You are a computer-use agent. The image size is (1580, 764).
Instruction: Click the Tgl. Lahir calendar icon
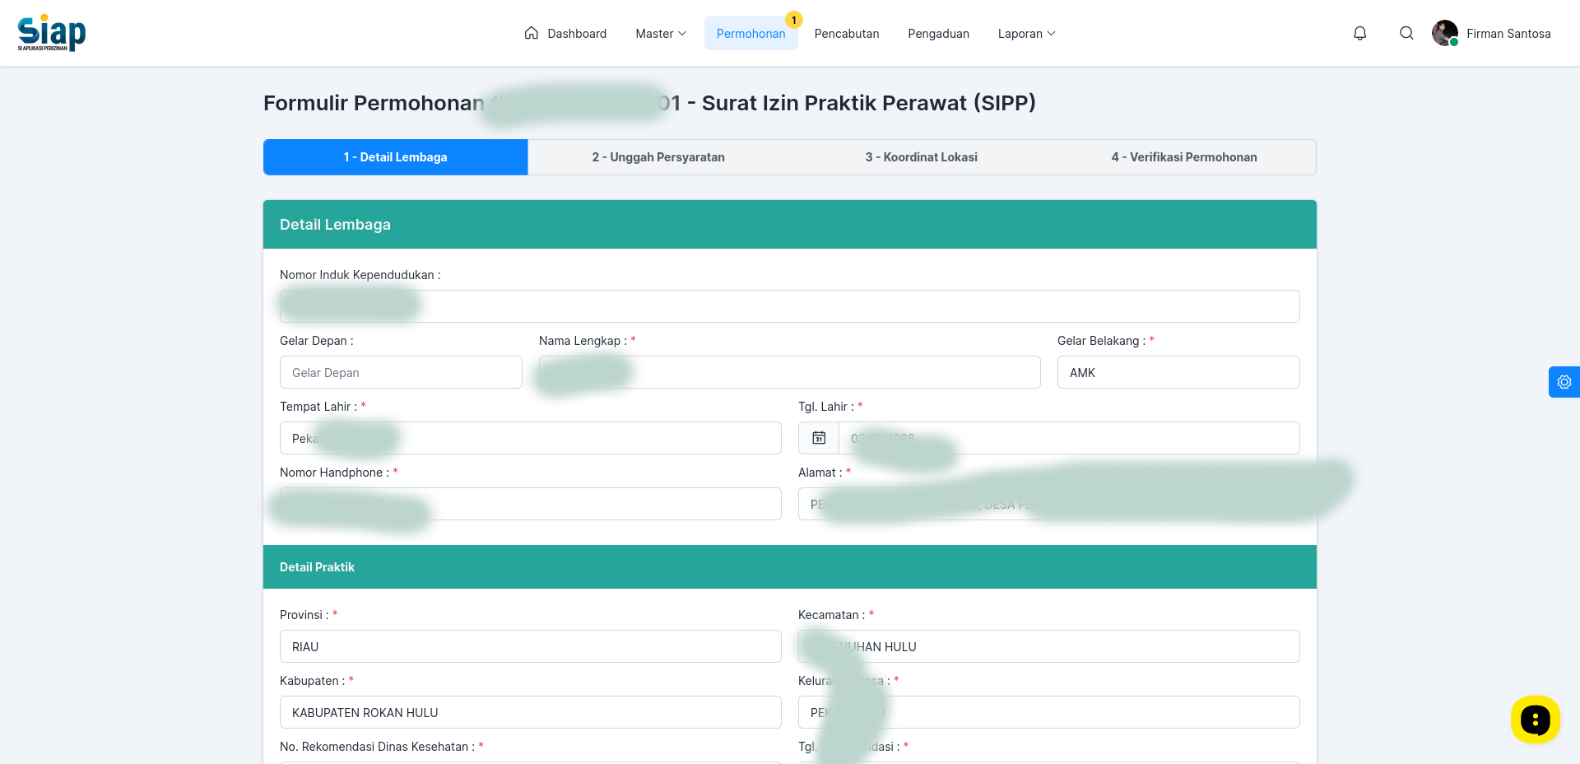tap(819, 438)
